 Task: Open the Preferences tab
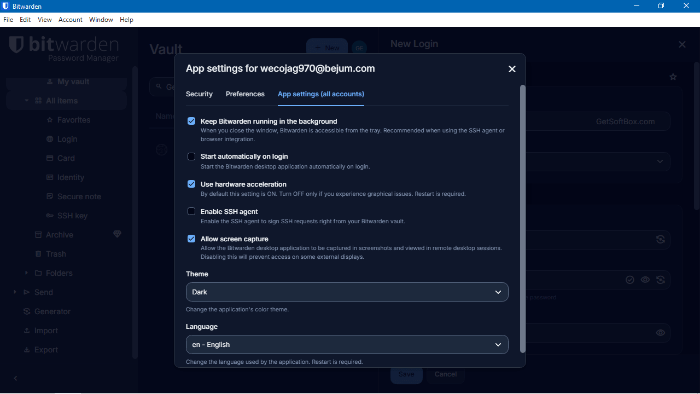coord(245,94)
